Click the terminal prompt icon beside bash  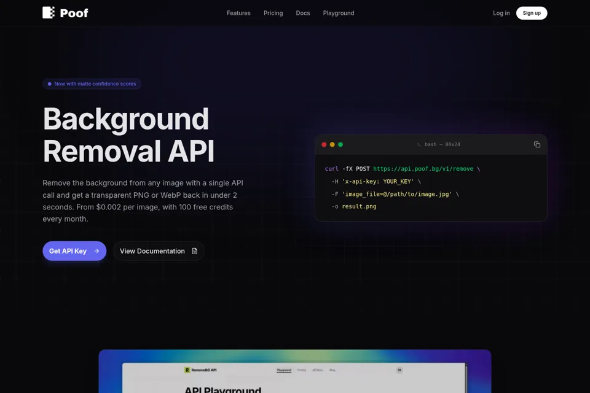tap(419, 144)
